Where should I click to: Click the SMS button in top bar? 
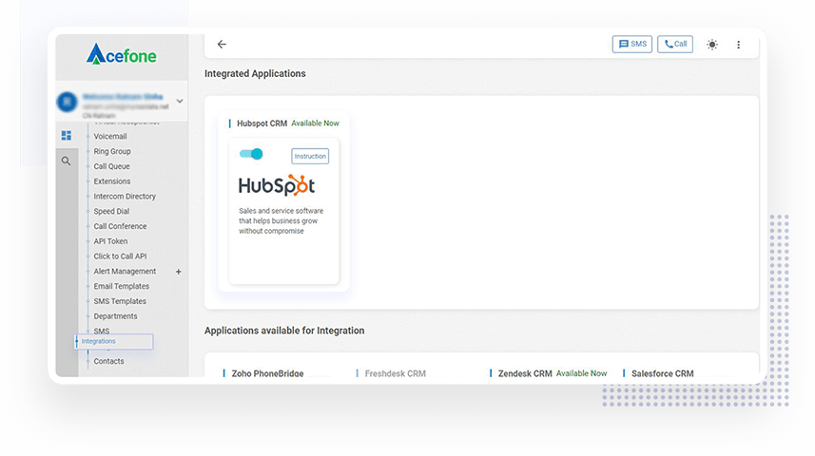(632, 44)
